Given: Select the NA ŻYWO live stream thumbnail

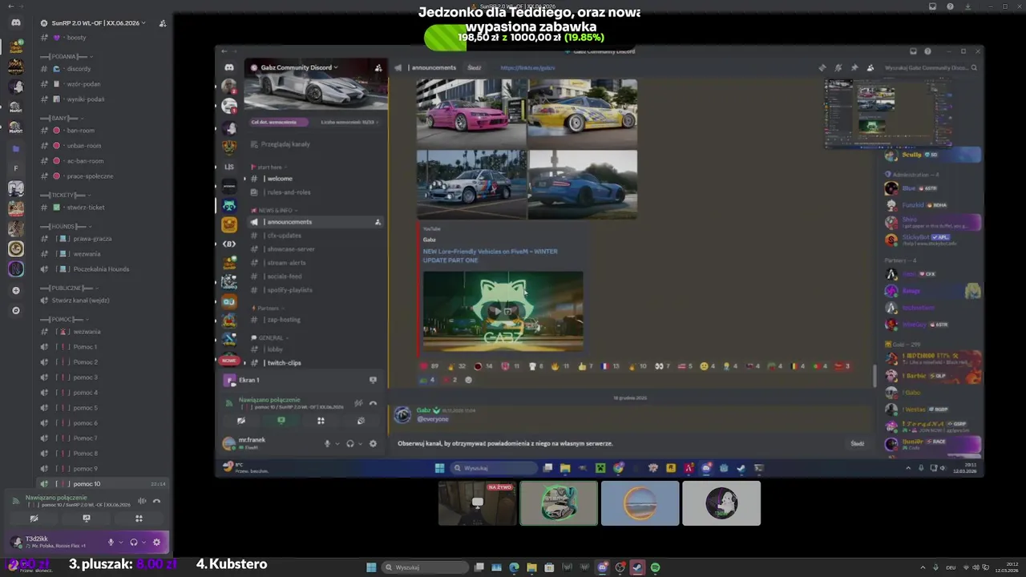Looking at the screenshot, I should point(478,503).
